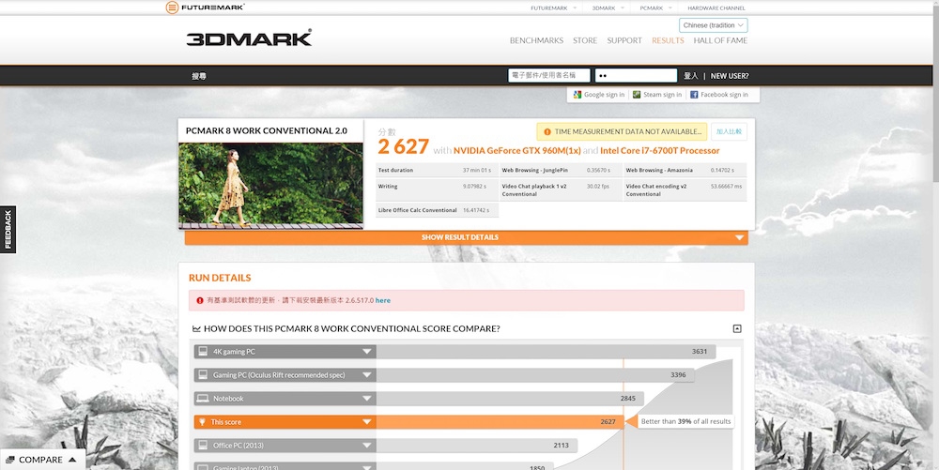
Task: Click the password input field
Action: tap(636, 75)
